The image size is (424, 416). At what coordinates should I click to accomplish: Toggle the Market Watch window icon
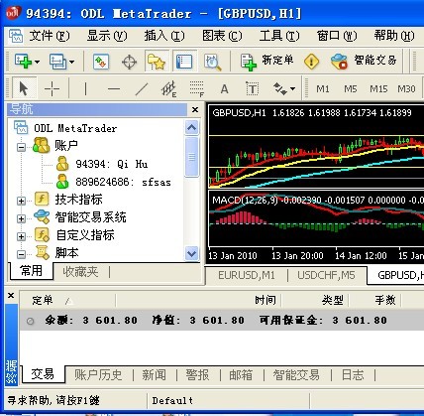pyautogui.click(x=101, y=62)
